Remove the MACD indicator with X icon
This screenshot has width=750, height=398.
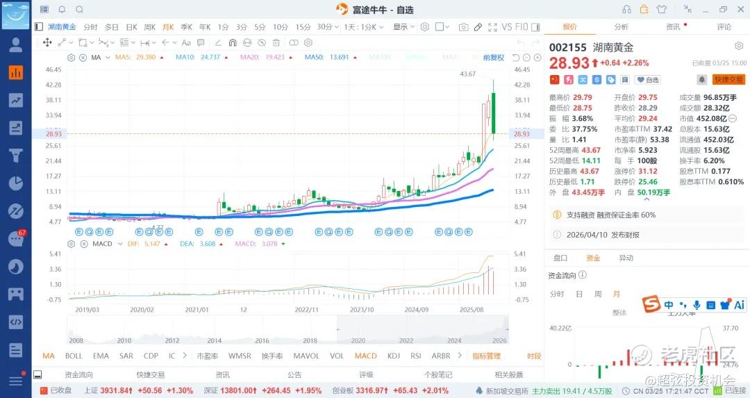84,244
